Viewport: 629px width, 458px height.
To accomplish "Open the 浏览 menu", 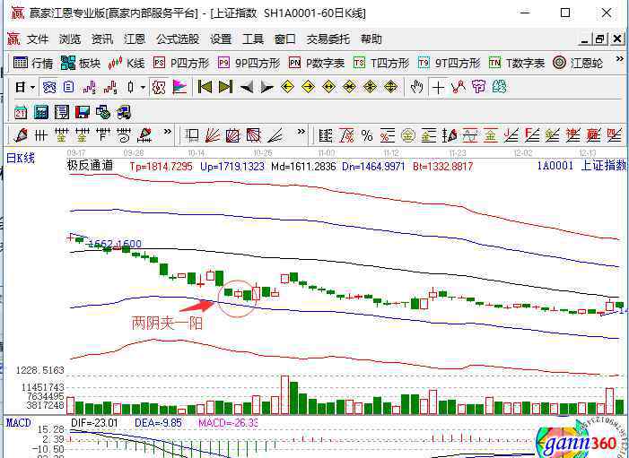I will 70,39.
